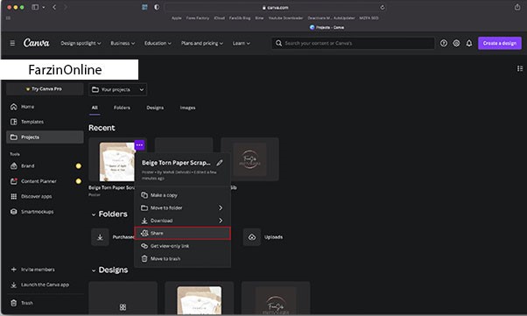Click Try Canva Pro button

point(45,88)
